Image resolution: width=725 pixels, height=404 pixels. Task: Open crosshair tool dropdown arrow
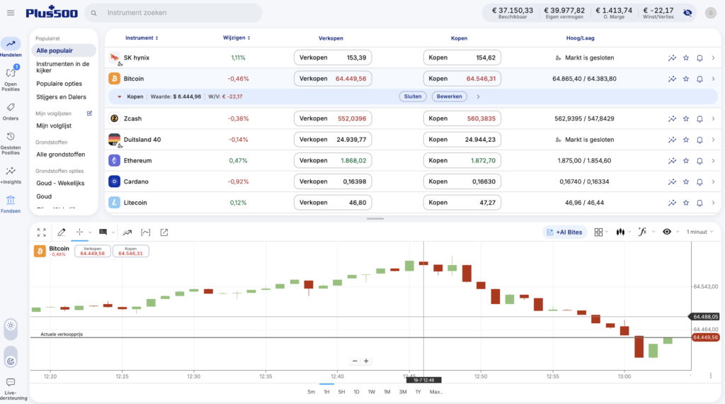click(90, 232)
